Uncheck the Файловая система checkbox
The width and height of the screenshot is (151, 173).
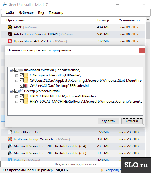(x=16, y=70)
